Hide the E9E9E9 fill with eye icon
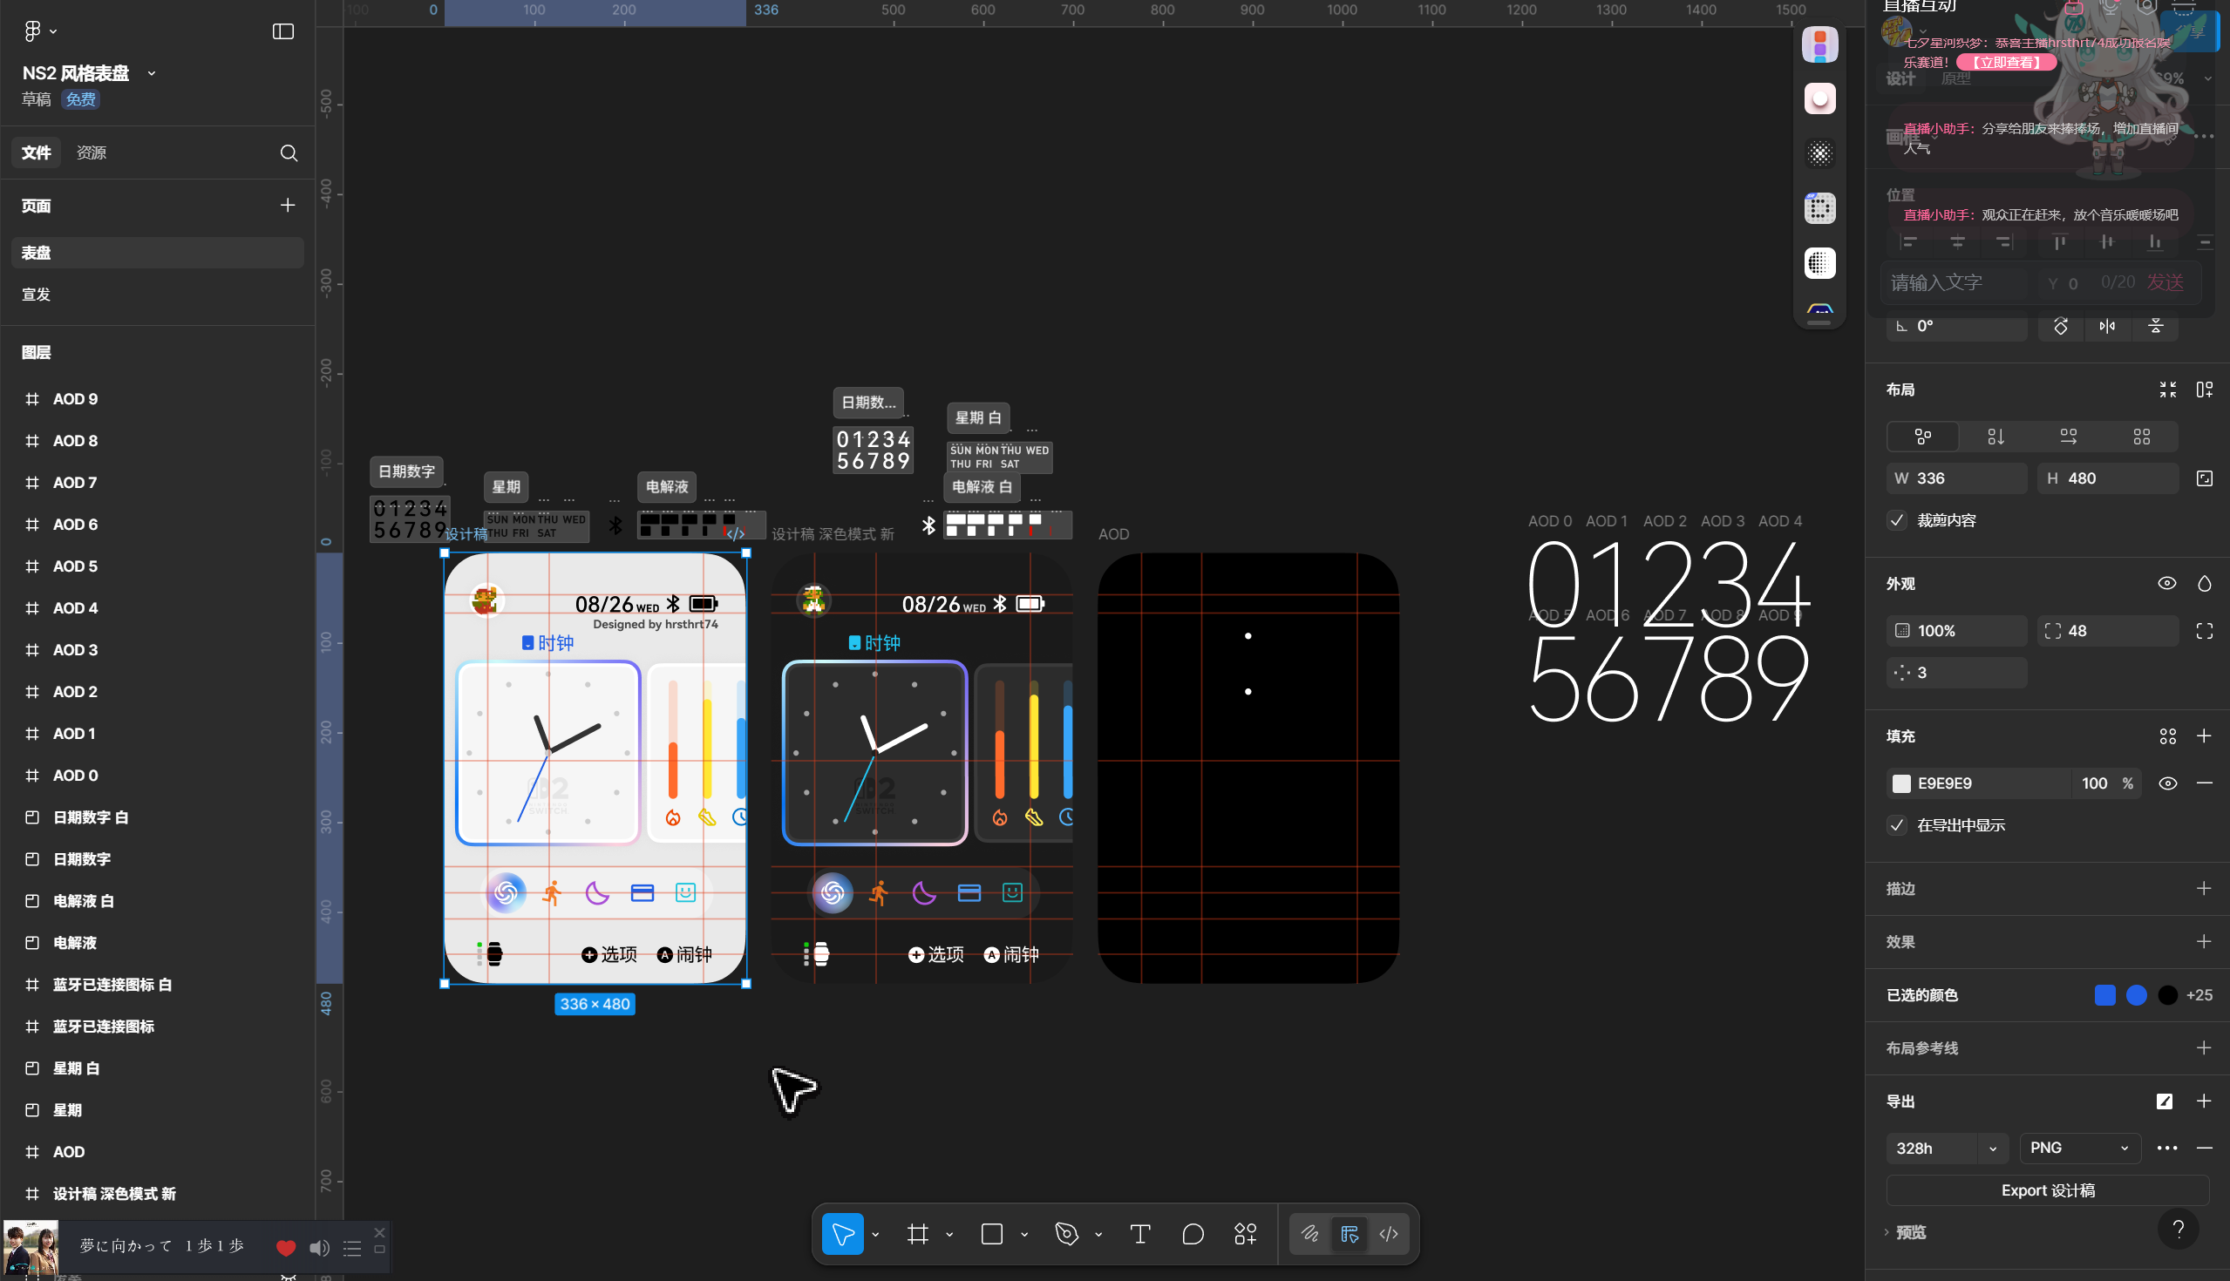The height and width of the screenshot is (1281, 2230). (x=2167, y=783)
